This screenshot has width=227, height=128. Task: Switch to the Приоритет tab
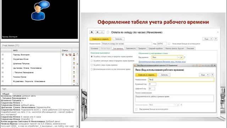click(142, 48)
